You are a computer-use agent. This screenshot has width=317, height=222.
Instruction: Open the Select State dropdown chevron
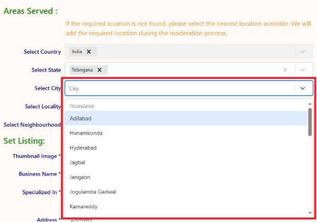[302, 70]
